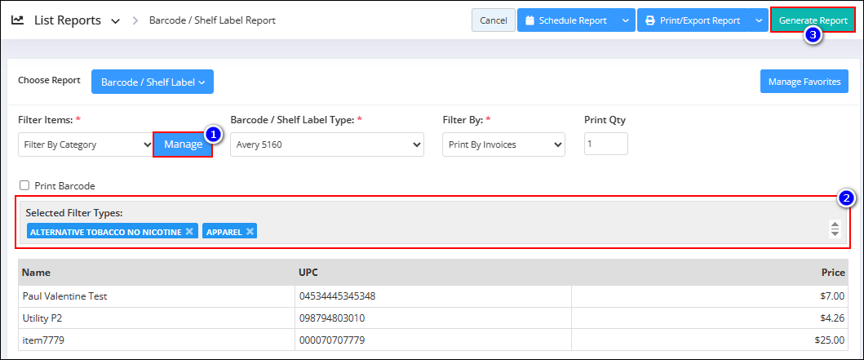Screen dimensions: 864x360
Task: Open the Filter By Category dropdown
Action: [86, 144]
